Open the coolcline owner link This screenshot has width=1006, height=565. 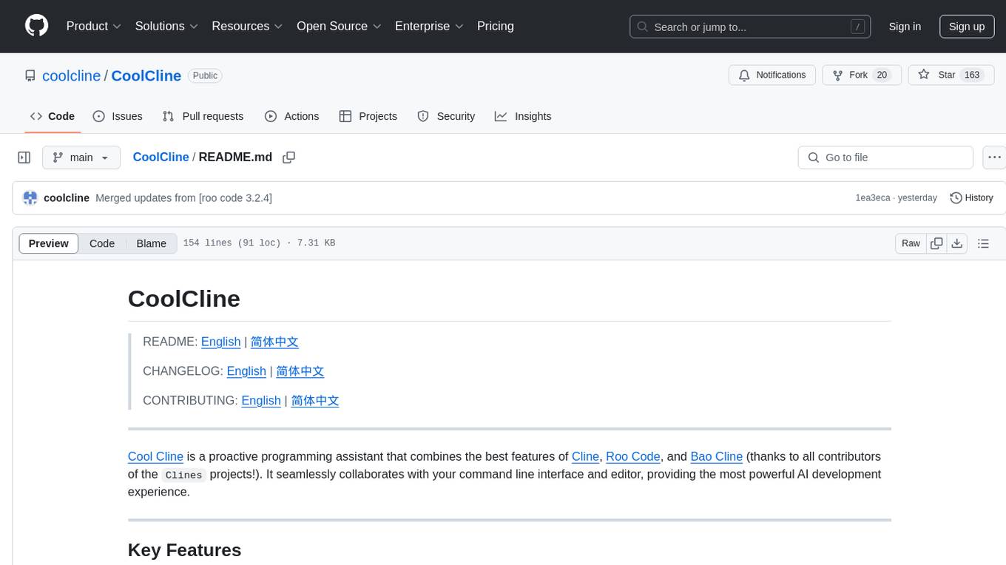tap(72, 75)
